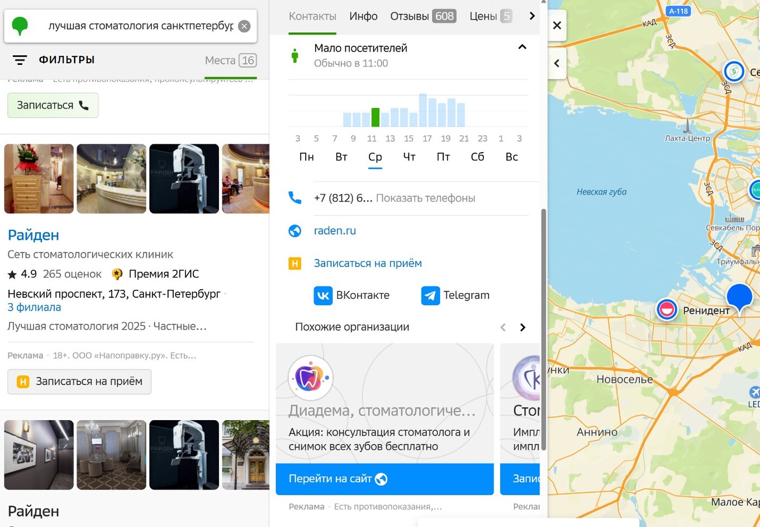The image size is (760, 527).
Task: Select Сб in the visitor chart
Action: pos(477,157)
